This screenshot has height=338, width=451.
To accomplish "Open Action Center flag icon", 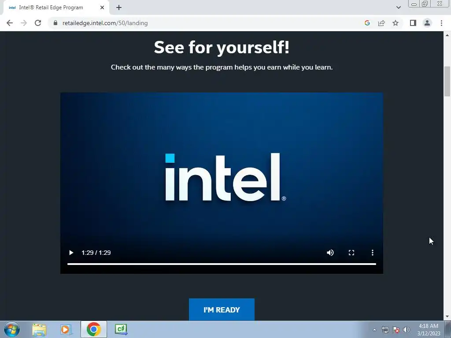I will (x=396, y=330).
